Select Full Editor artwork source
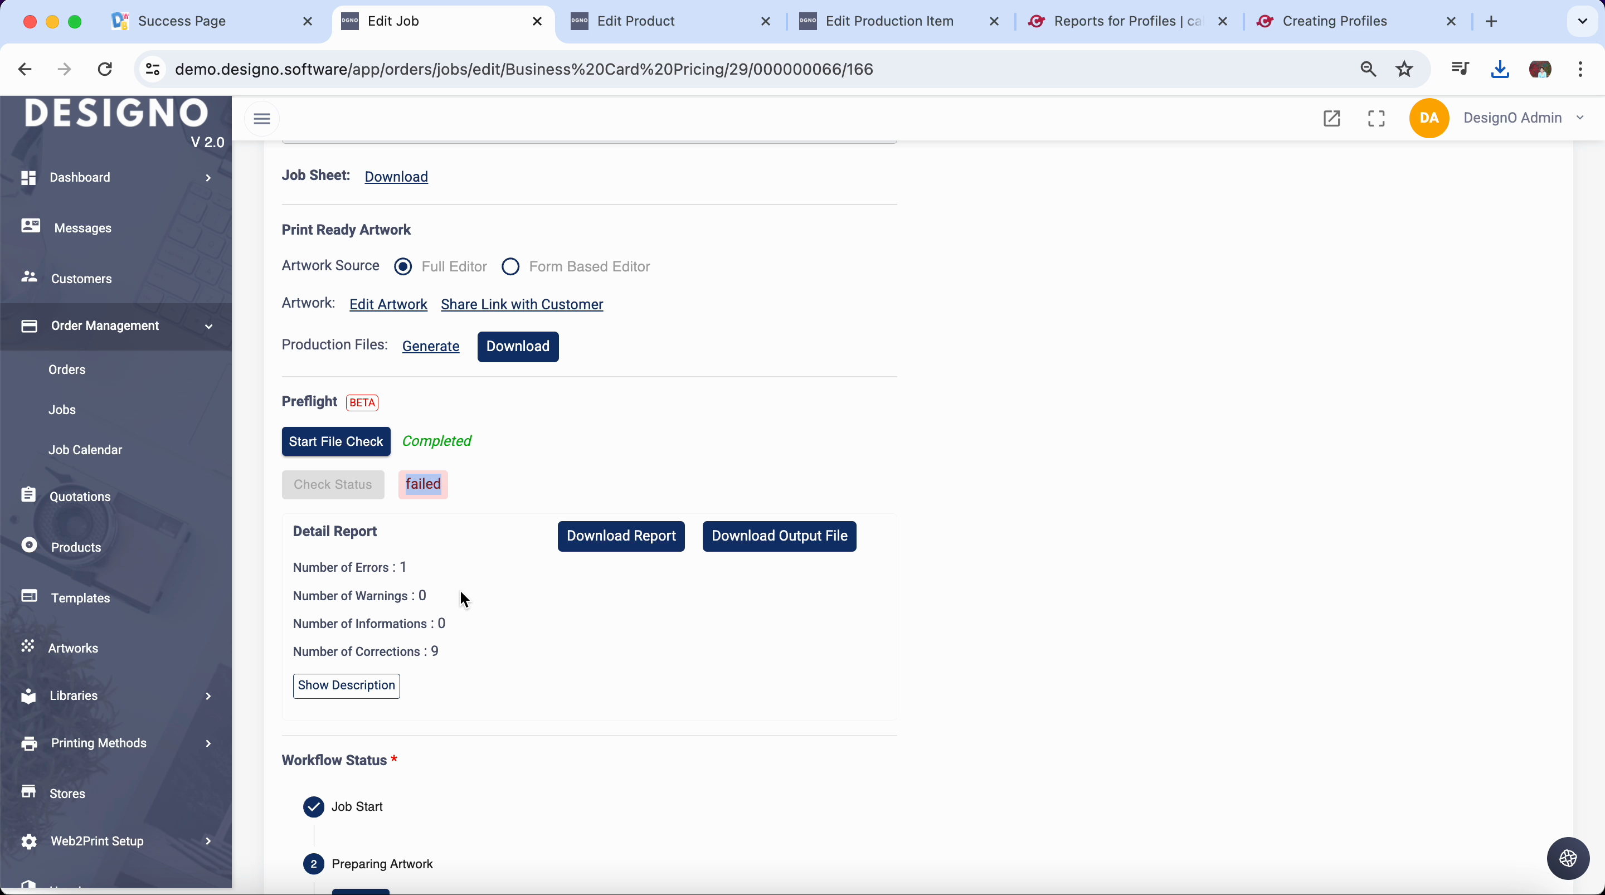This screenshot has height=895, width=1605. pyautogui.click(x=403, y=267)
